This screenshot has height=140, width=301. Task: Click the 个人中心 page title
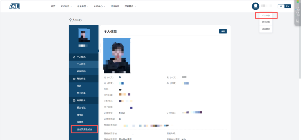76,20
